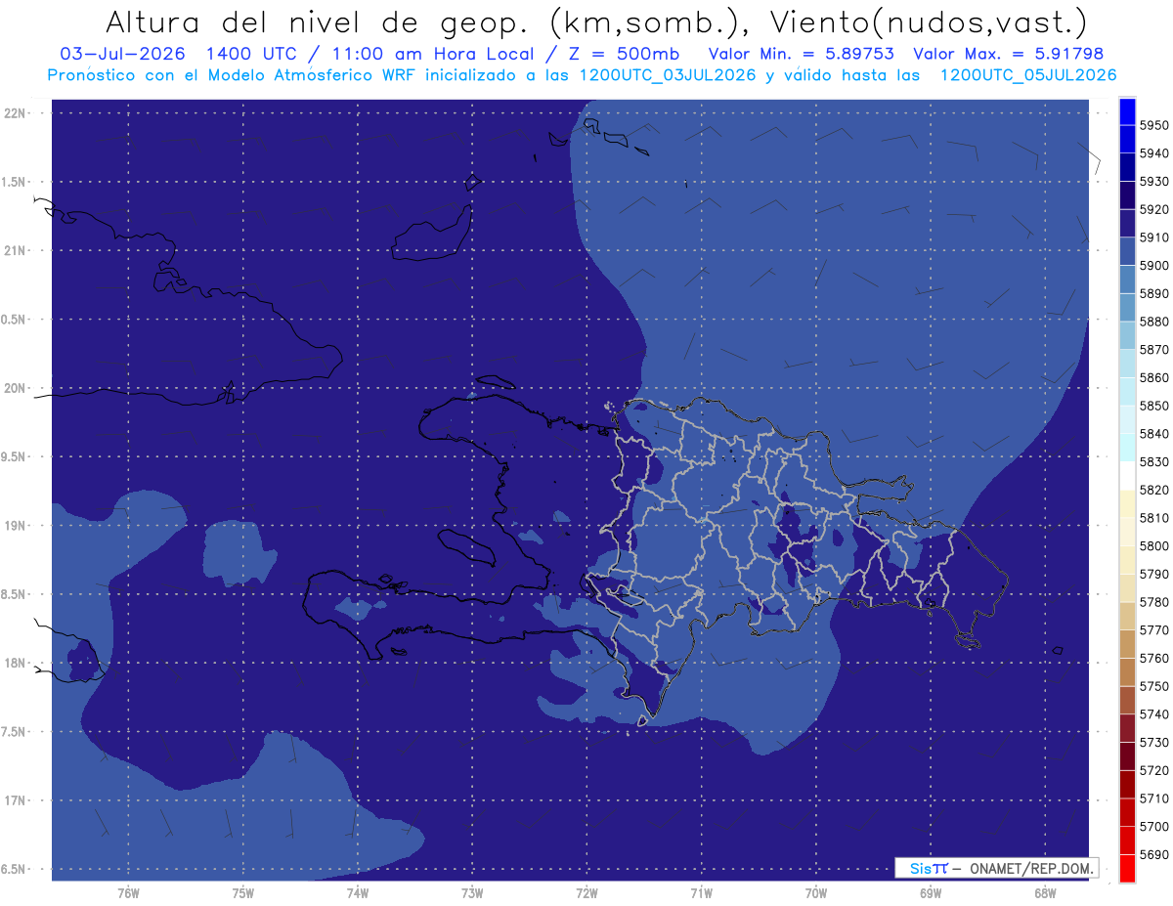This screenshot has width=1173, height=906.
Task: Click the '5870' colorbar value
Action: 1153,349
